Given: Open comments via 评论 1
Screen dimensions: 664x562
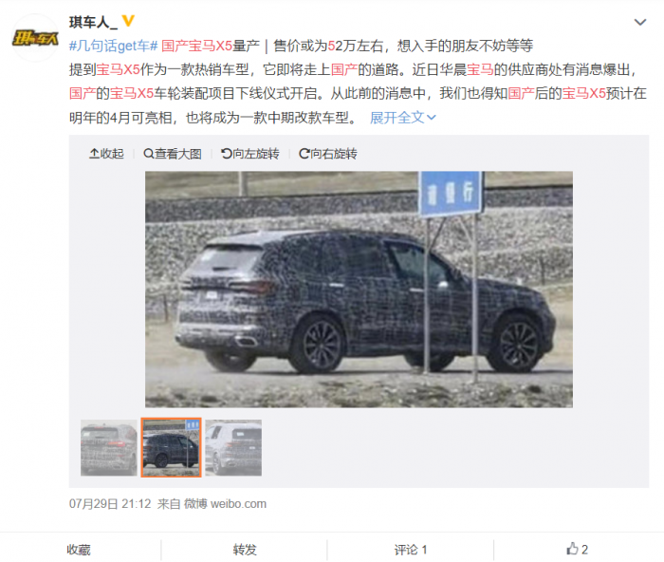Looking at the screenshot, I should (x=411, y=550).
